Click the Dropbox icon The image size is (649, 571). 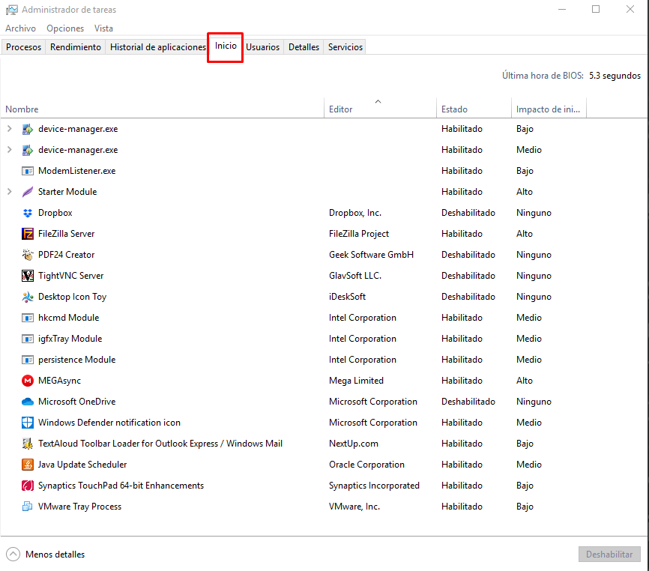[x=27, y=213]
